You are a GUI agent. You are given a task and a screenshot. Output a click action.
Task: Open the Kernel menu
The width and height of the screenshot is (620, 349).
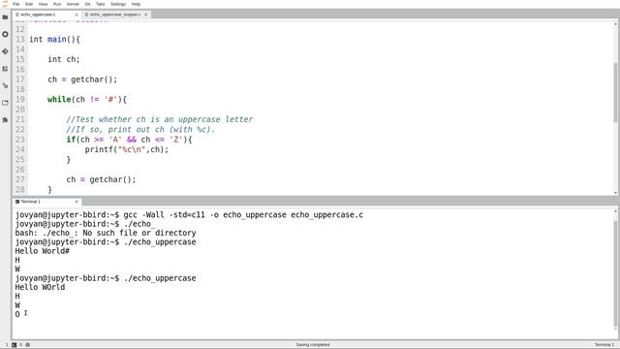(x=73, y=4)
